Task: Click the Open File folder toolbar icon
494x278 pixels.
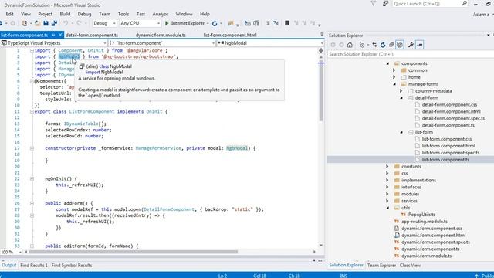Action: (x=37, y=23)
